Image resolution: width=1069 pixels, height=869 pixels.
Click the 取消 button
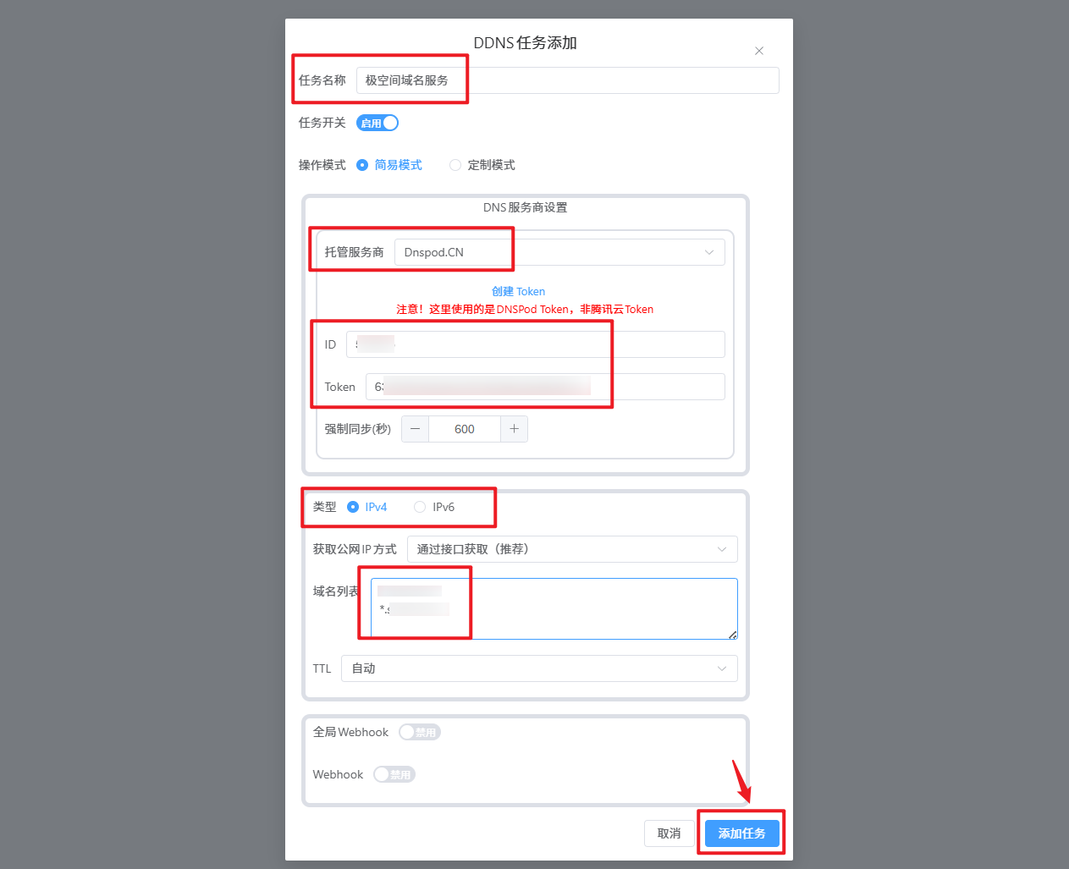point(670,833)
